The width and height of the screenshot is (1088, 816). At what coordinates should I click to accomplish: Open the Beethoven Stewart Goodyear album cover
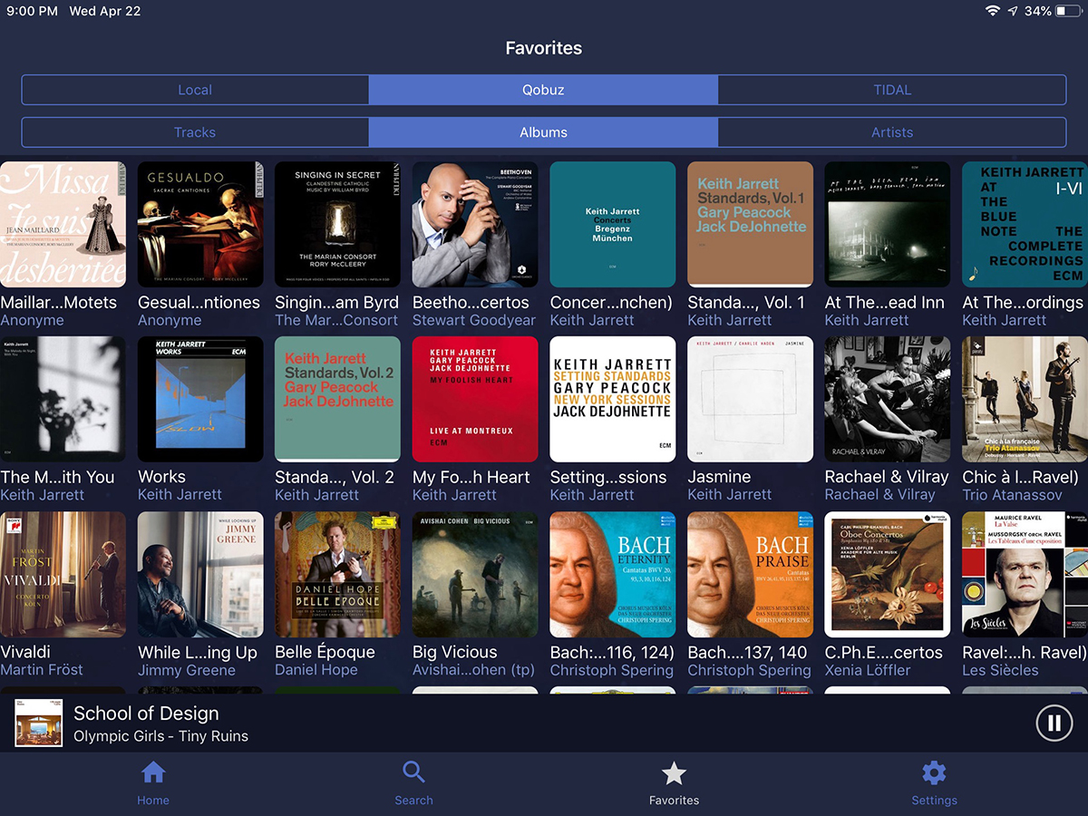(475, 225)
